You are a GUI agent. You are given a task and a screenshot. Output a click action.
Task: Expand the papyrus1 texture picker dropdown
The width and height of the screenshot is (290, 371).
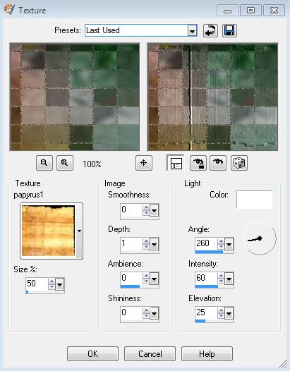click(x=79, y=231)
